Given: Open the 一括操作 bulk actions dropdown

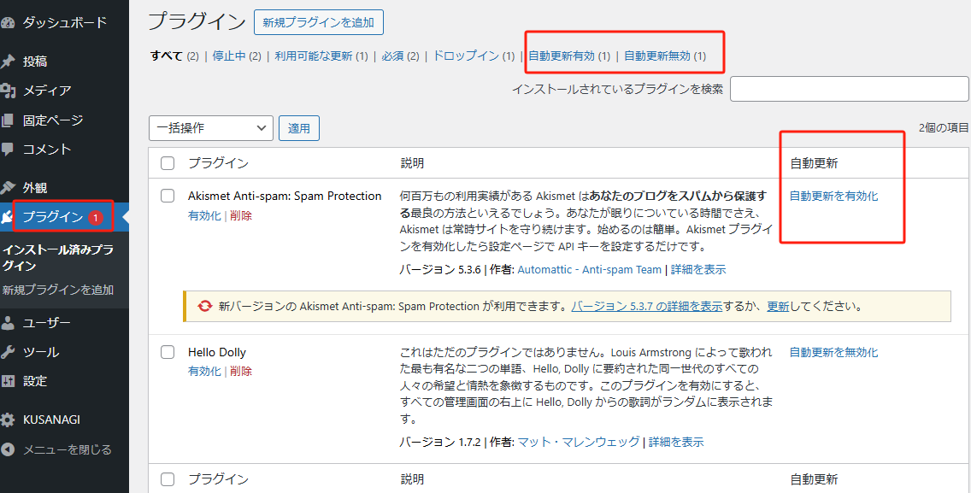Looking at the screenshot, I should [x=210, y=127].
